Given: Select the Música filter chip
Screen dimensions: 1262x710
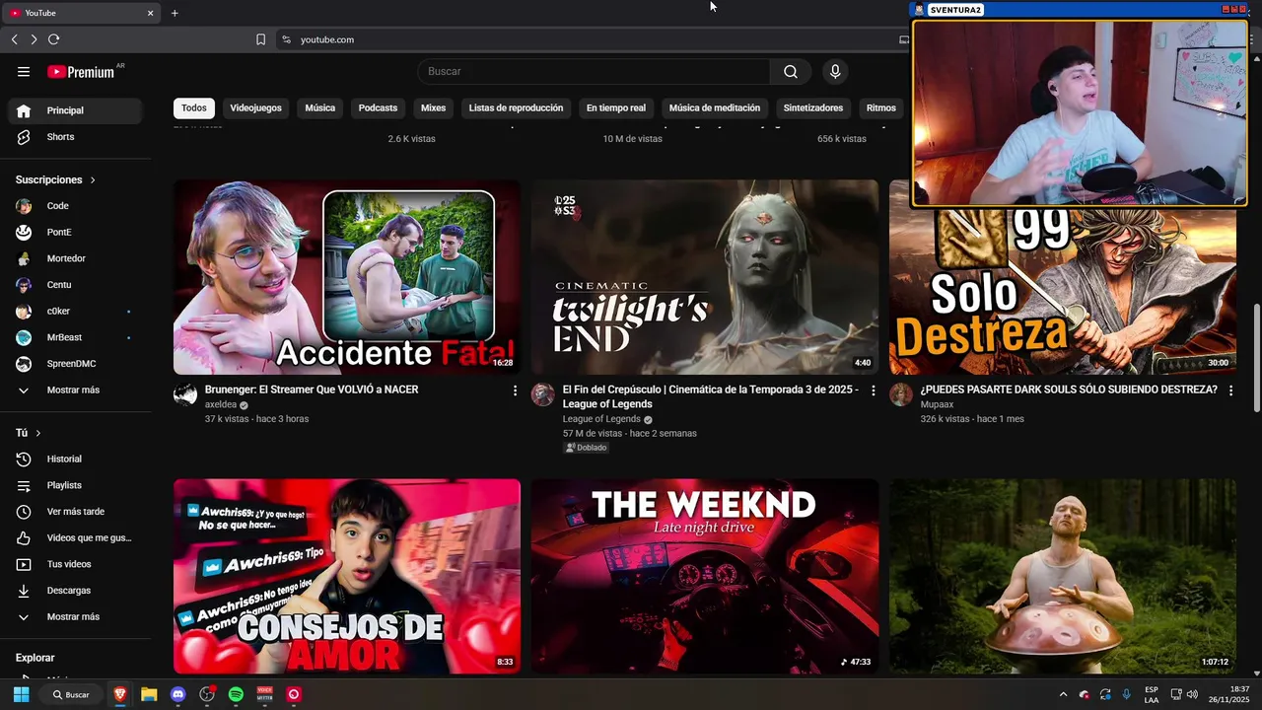Looking at the screenshot, I should (320, 108).
